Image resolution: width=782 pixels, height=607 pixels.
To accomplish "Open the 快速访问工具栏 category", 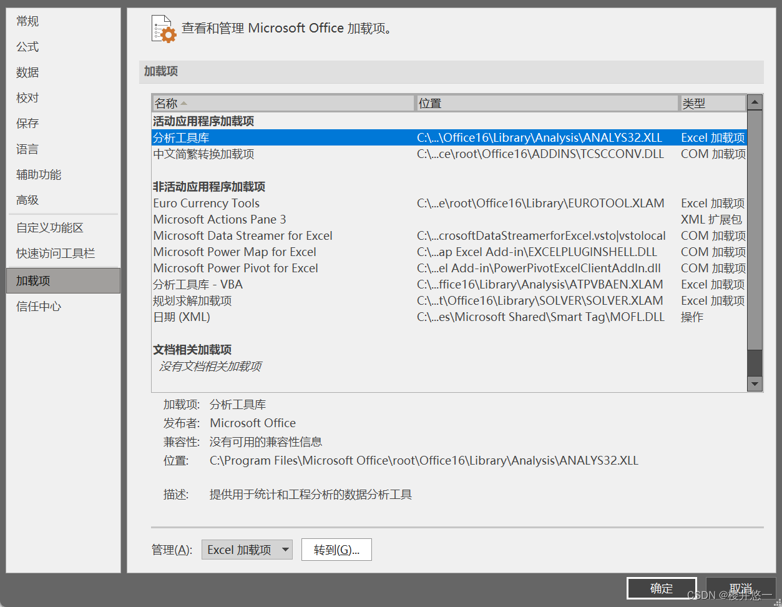I will click(x=56, y=254).
